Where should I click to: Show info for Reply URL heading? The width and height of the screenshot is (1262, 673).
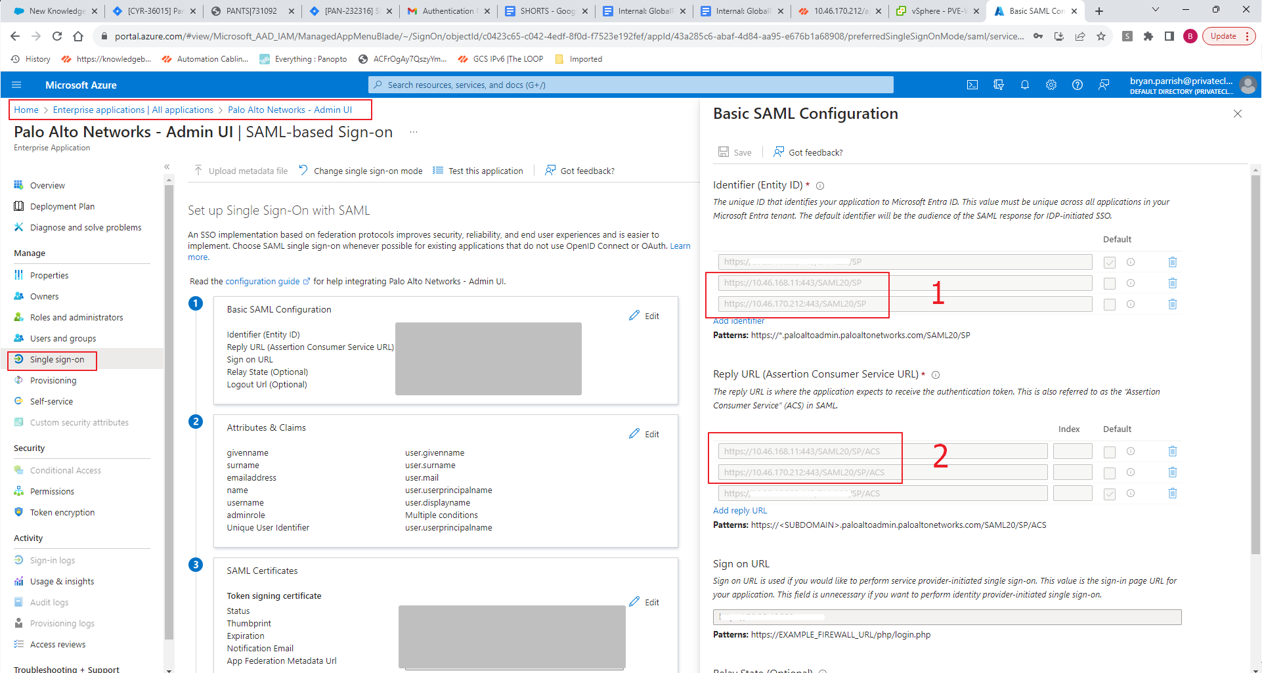point(936,375)
